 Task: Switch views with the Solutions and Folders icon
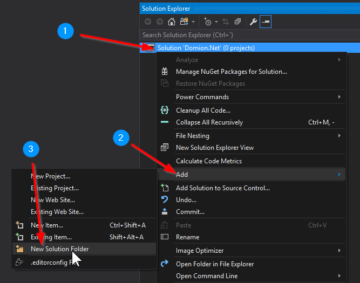coord(184,22)
